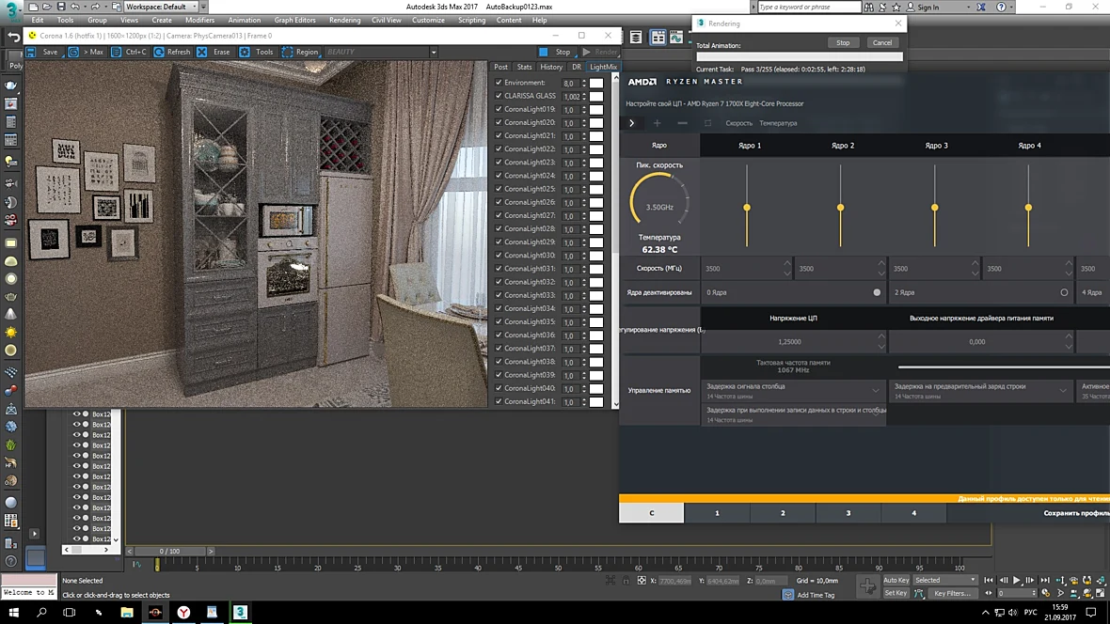Uncheck the Environment light checkbox

click(499, 83)
